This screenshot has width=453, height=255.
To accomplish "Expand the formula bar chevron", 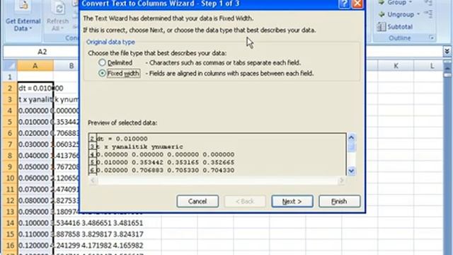I will (x=447, y=51).
